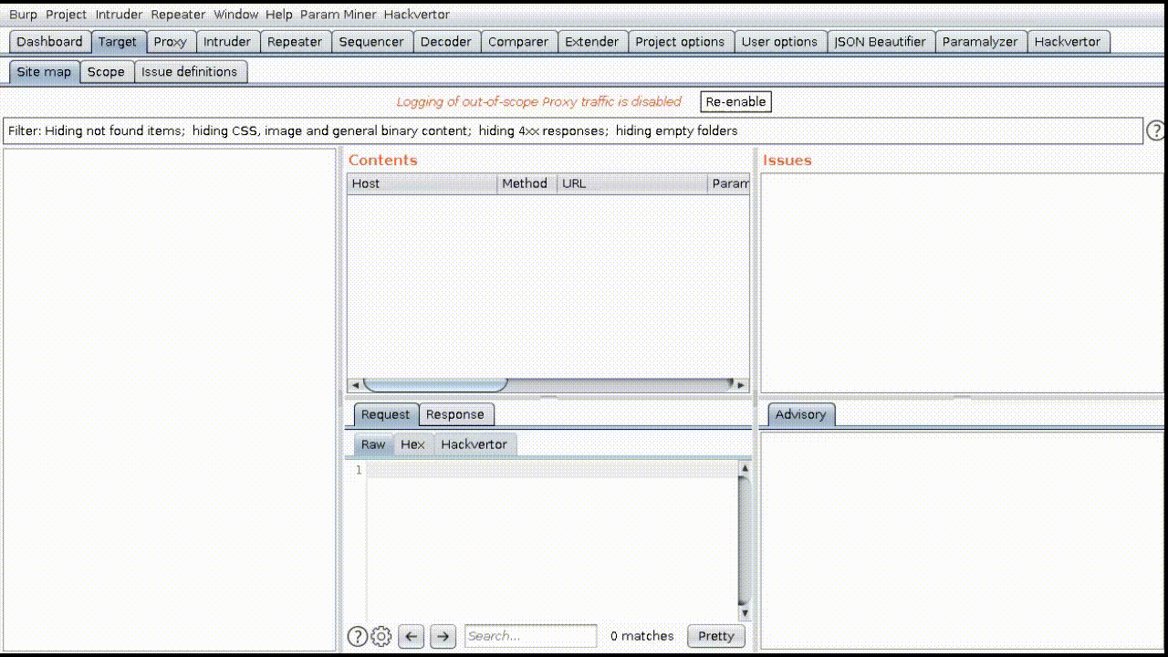Switch to the Repeater tab
The height and width of the screenshot is (657, 1168).
(x=295, y=42)
